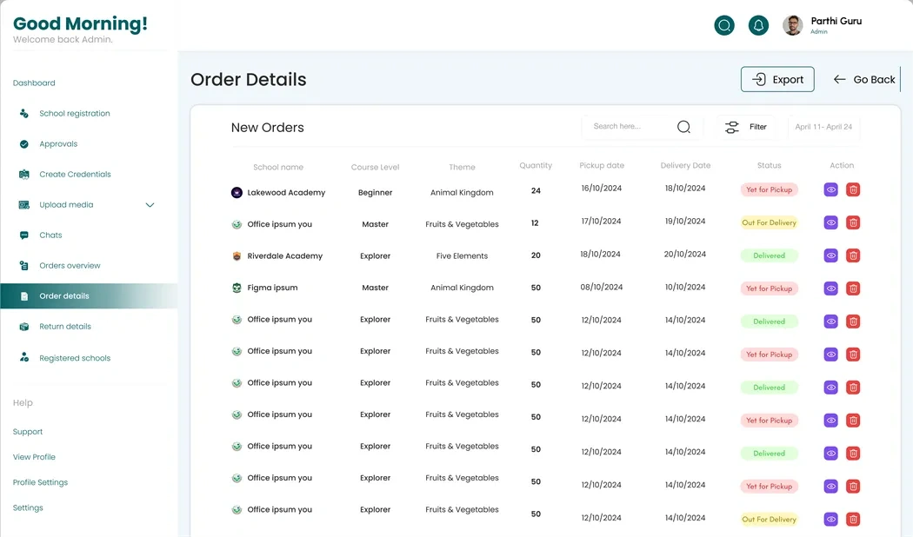
Task: Open the Order details menu item
Action: [x=89, y=295]
